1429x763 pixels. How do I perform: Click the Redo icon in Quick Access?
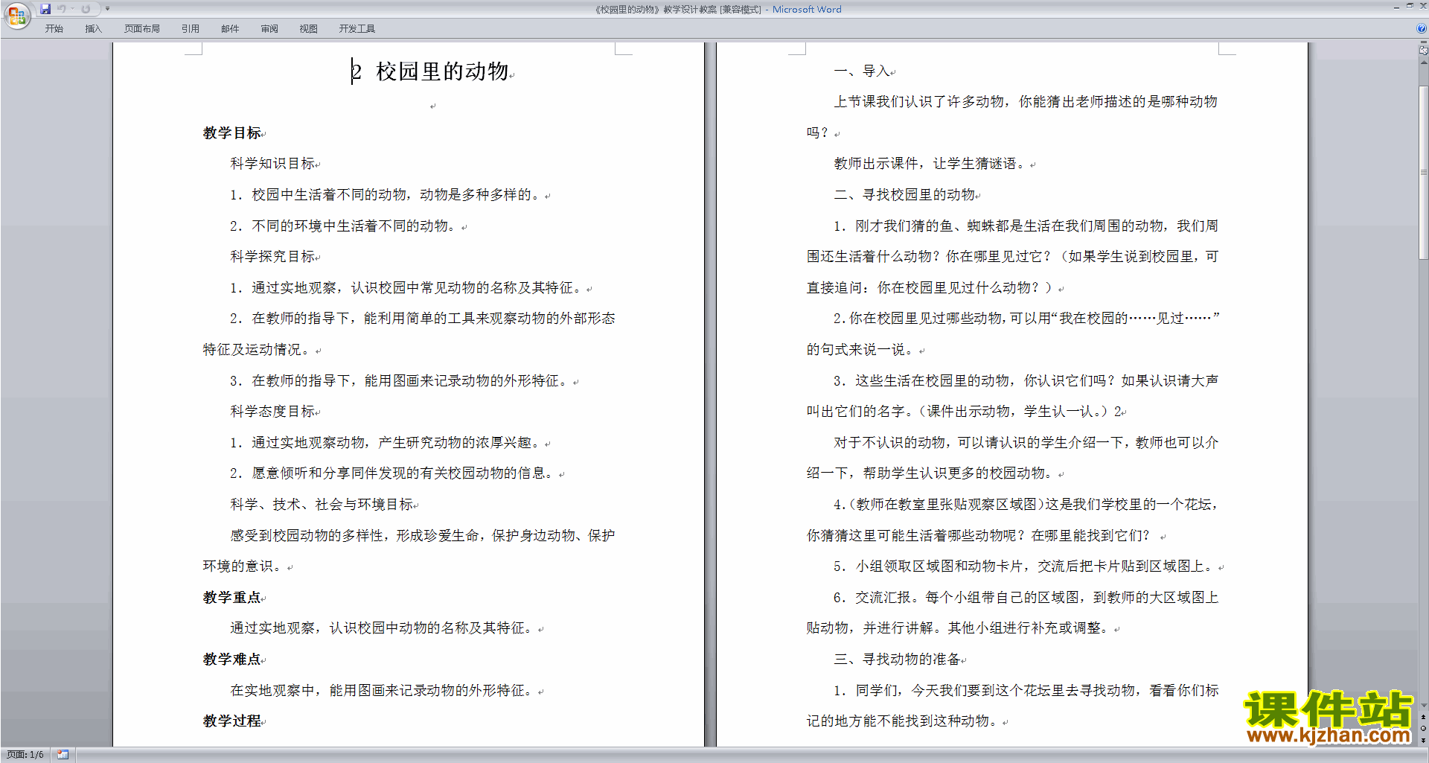click(x=86, y=9)
